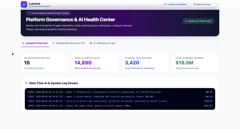Open the Scholarship Directory (15) tab
The height and width of the screenshot is (129, 240).
tap(68, 43)
